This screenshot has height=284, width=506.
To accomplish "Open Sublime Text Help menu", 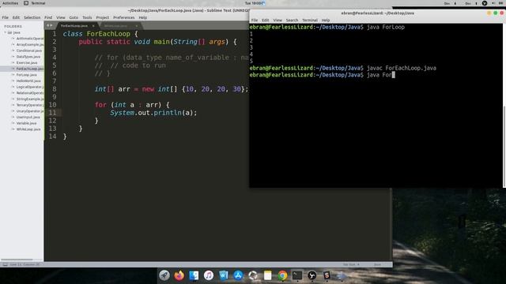I will click(142, 17).
